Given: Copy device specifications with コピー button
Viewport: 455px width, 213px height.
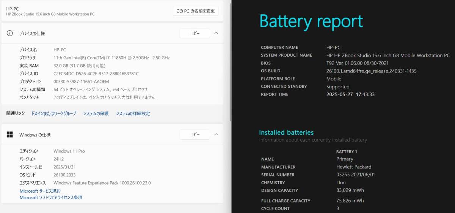Looking at the screenshot, I should click(195, 33).
